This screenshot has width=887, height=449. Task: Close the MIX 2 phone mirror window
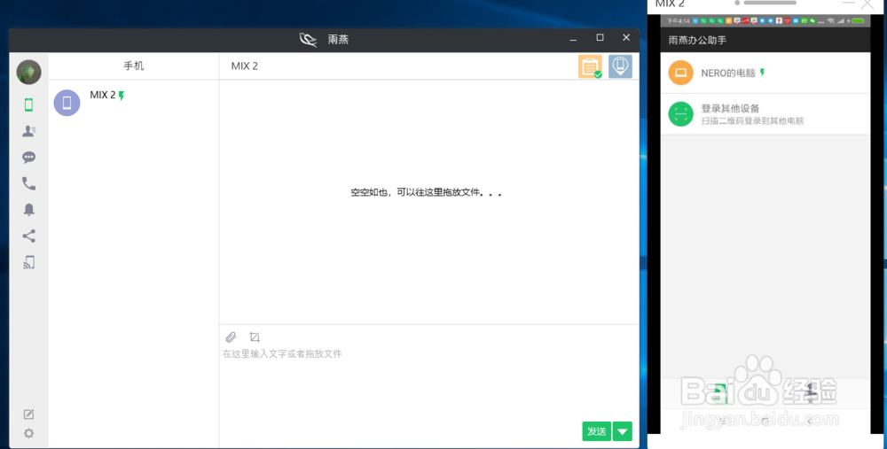pyautogui.click(x=867, y=4)
